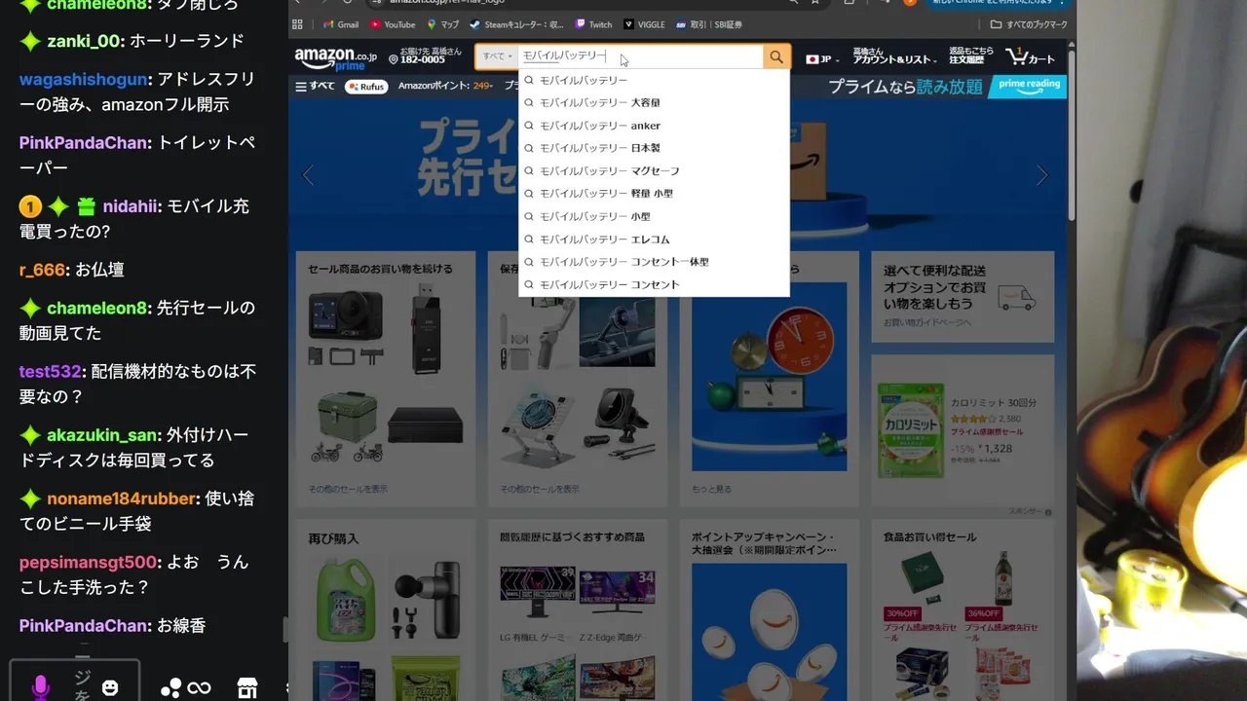Viewport: 1247px width, 701px height.
Task: Click the Rufus assistant button
Action: [x=365, y=87]
